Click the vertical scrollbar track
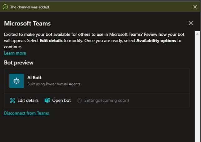The height and width of the screenshot is (142, 201). point(198,93)
